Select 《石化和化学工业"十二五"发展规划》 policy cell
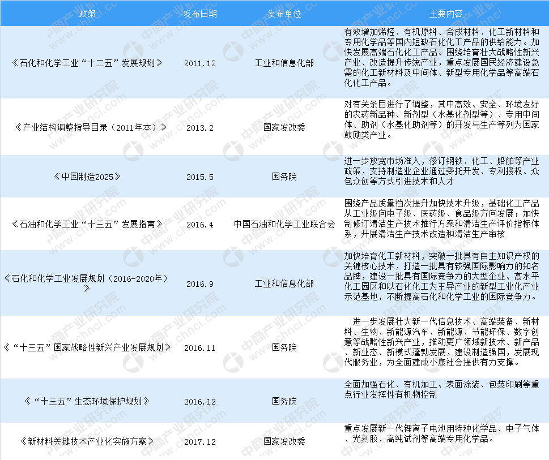This screenshot has height=460, width=549. point(87,63)
